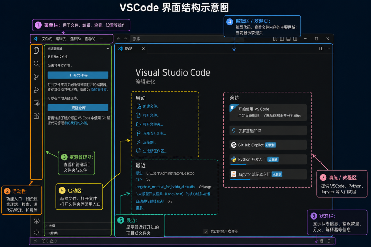Open the 文件(F) menu

[47, 39]
